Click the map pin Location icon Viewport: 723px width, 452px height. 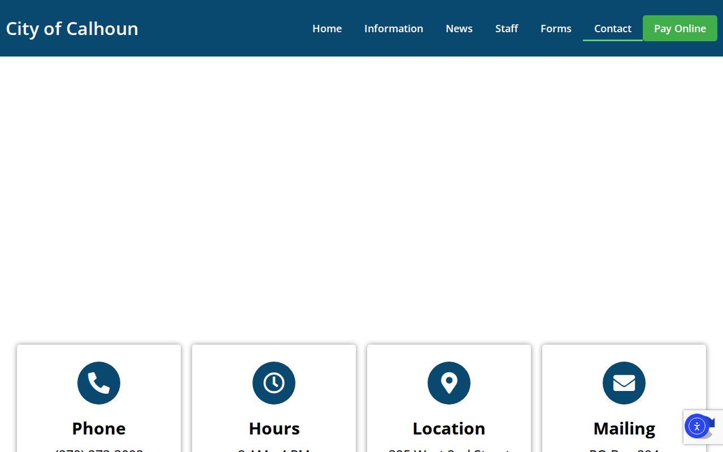tap(449, 383)
